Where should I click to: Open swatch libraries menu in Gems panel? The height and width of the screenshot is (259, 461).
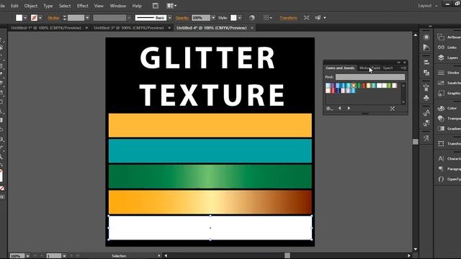(x=329, y=109)
